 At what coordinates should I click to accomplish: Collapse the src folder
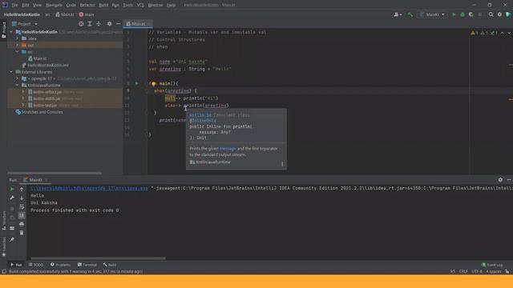pos(18,52)
